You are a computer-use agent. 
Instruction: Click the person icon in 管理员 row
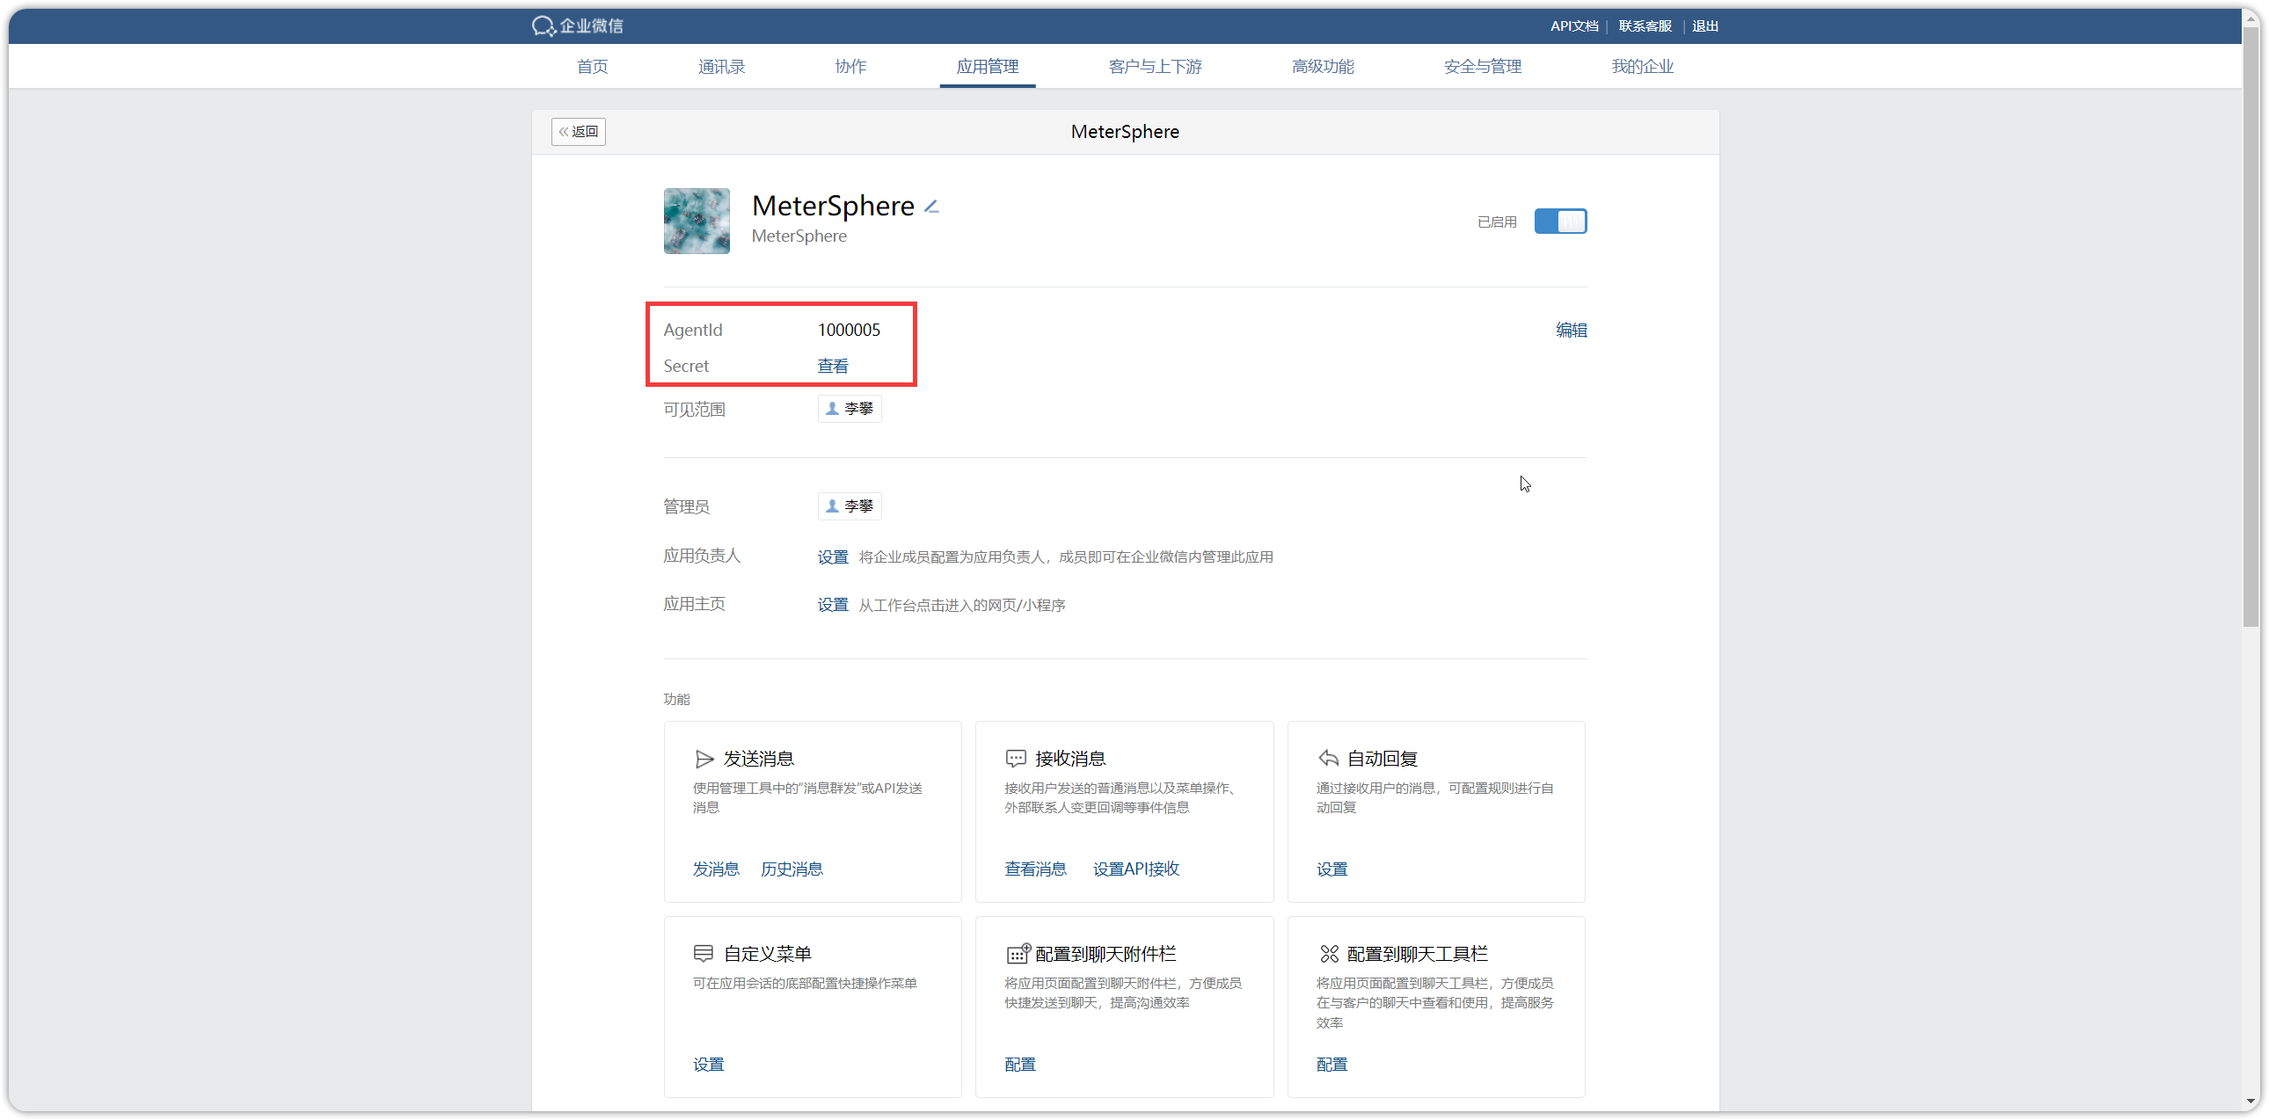(831, 506)
